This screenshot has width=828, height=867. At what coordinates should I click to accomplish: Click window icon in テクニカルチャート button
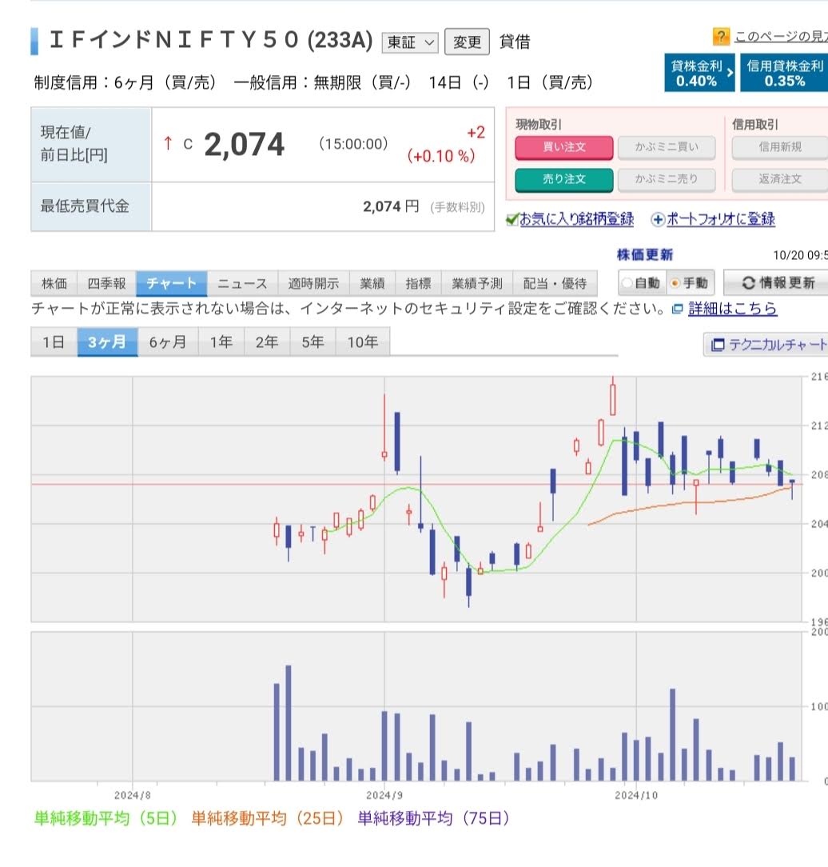pos(718,345)
